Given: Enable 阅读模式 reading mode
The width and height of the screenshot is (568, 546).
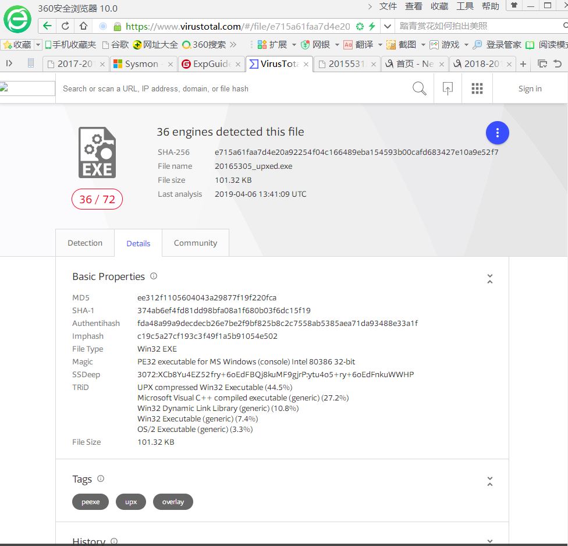Looking at the screenshot, I should pos(546,45).
